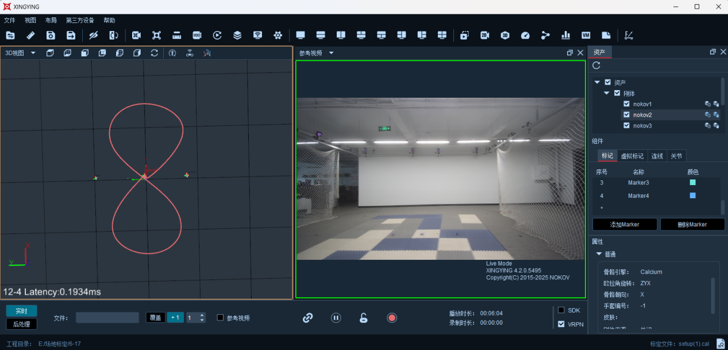
Task: Click the 添加Marker button
Action: tap(625, 224)
